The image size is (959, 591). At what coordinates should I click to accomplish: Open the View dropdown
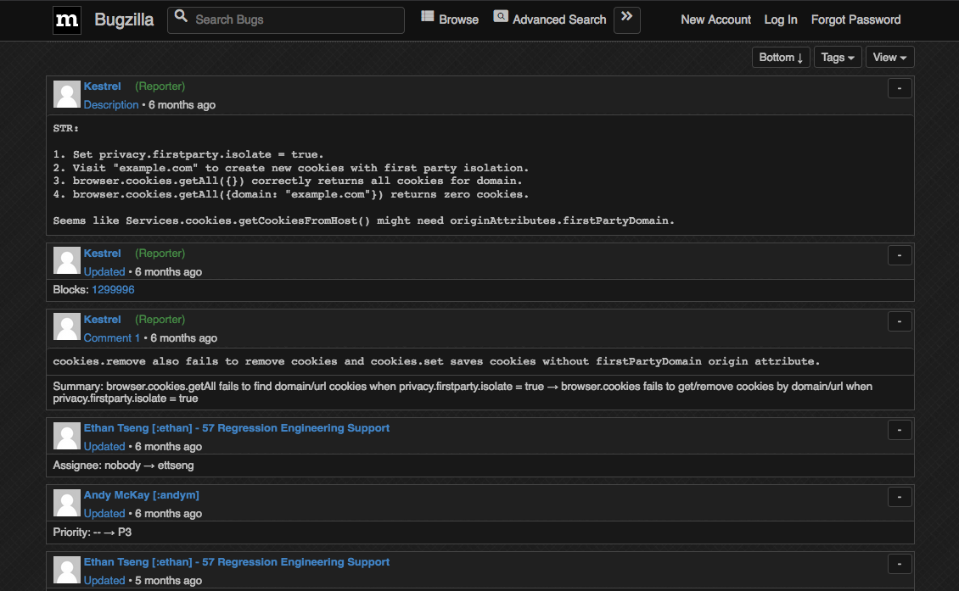[889, 57]
